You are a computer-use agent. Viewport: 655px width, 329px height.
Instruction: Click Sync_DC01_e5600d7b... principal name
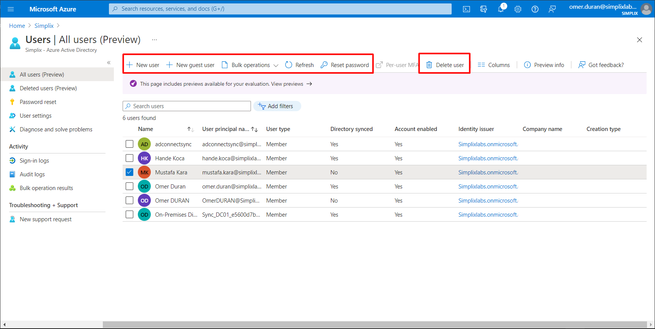click(231, 215)
